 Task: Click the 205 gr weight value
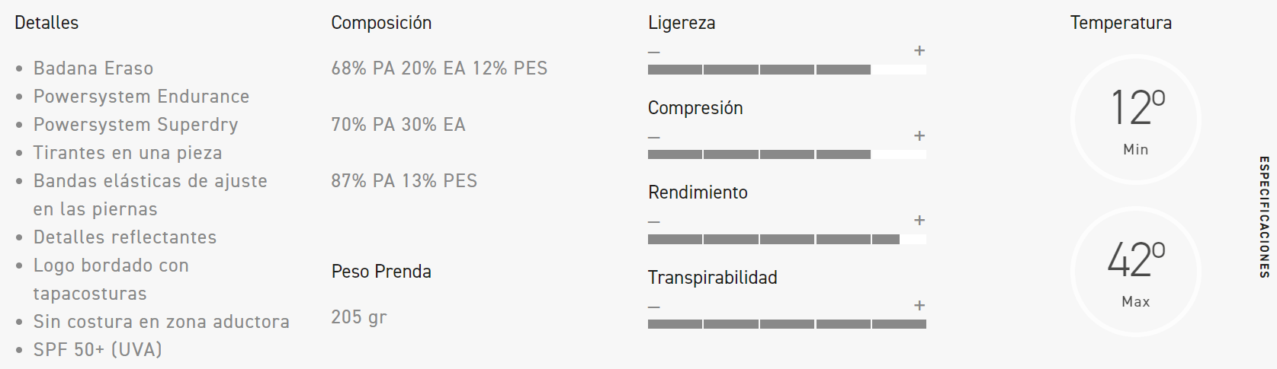(359, 317)
